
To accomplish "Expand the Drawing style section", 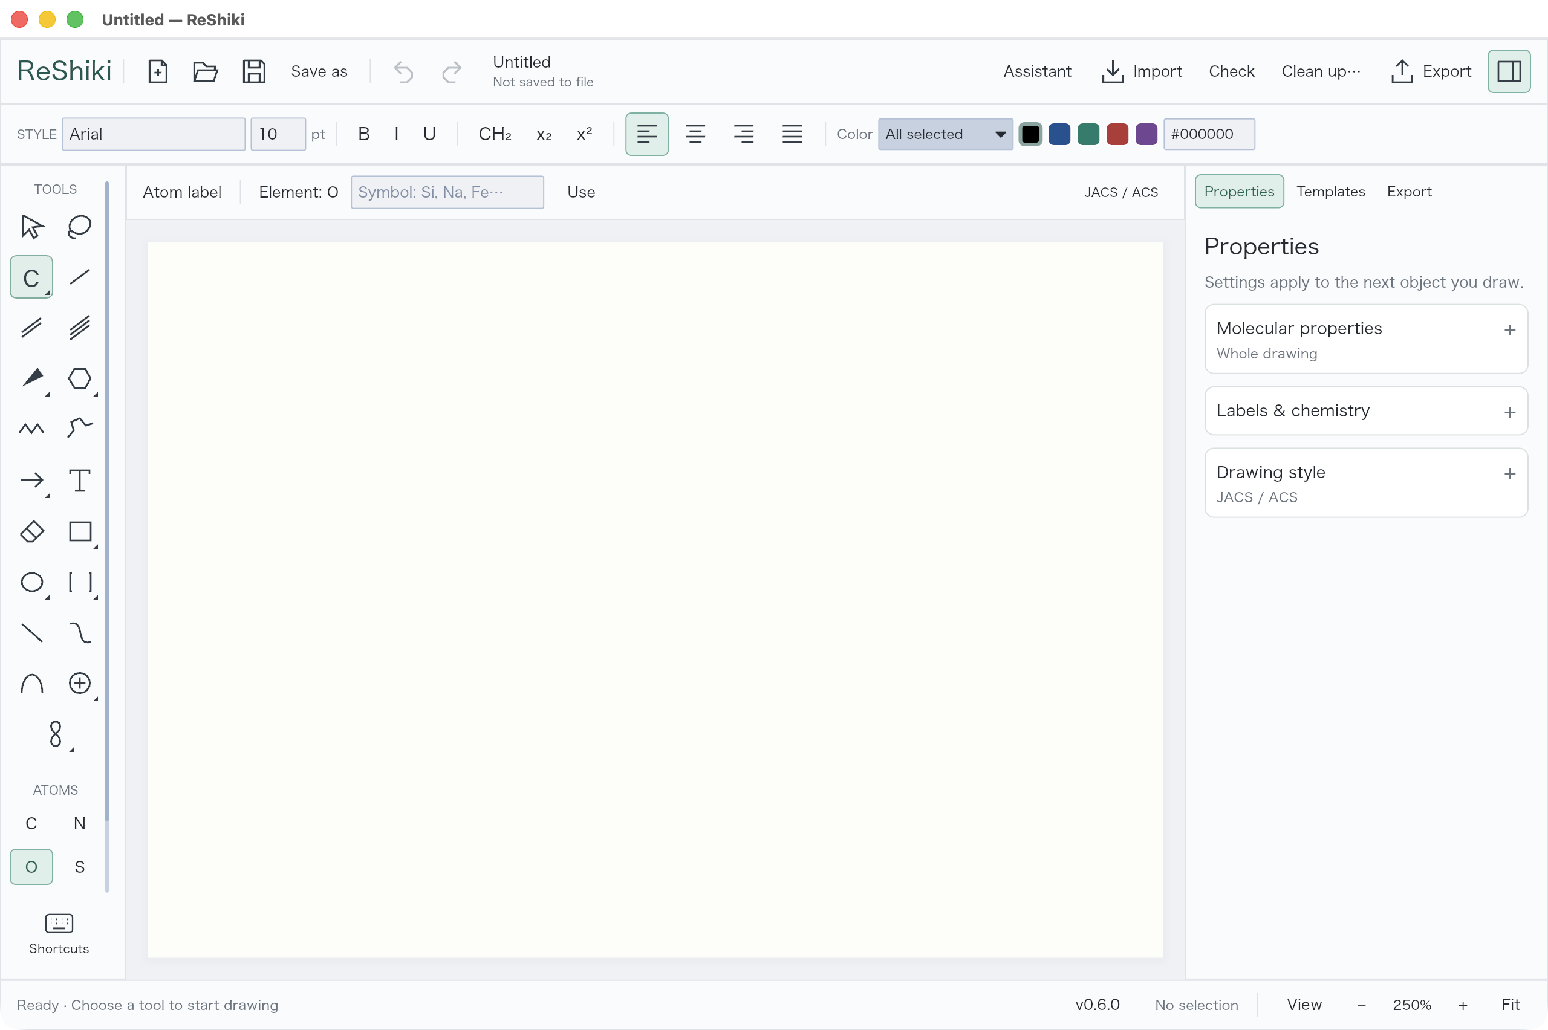I will [x=1366, y=483].
